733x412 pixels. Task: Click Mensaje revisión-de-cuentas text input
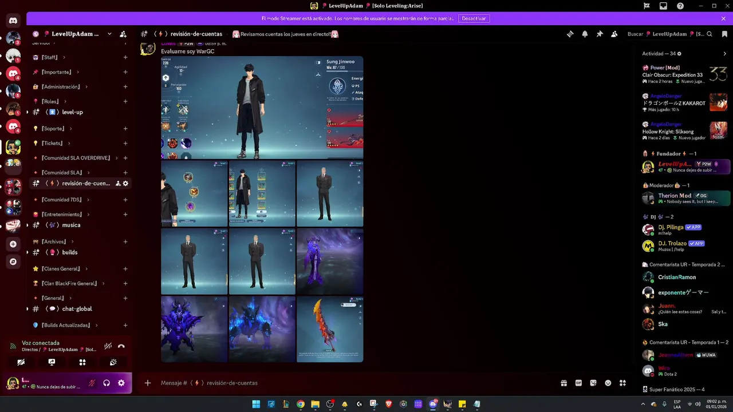(355, 383)
